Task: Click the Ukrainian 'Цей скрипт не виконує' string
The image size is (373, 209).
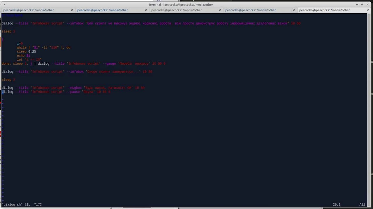Action: [187, 23]
